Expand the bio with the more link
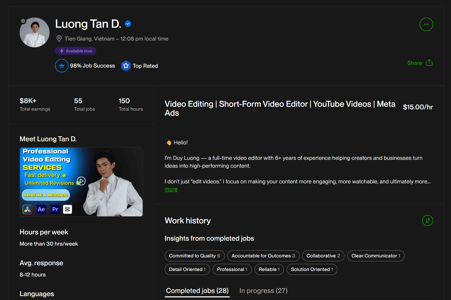This screenshot has height=300, width=451. pyautogui.click(x=171, y=189)
